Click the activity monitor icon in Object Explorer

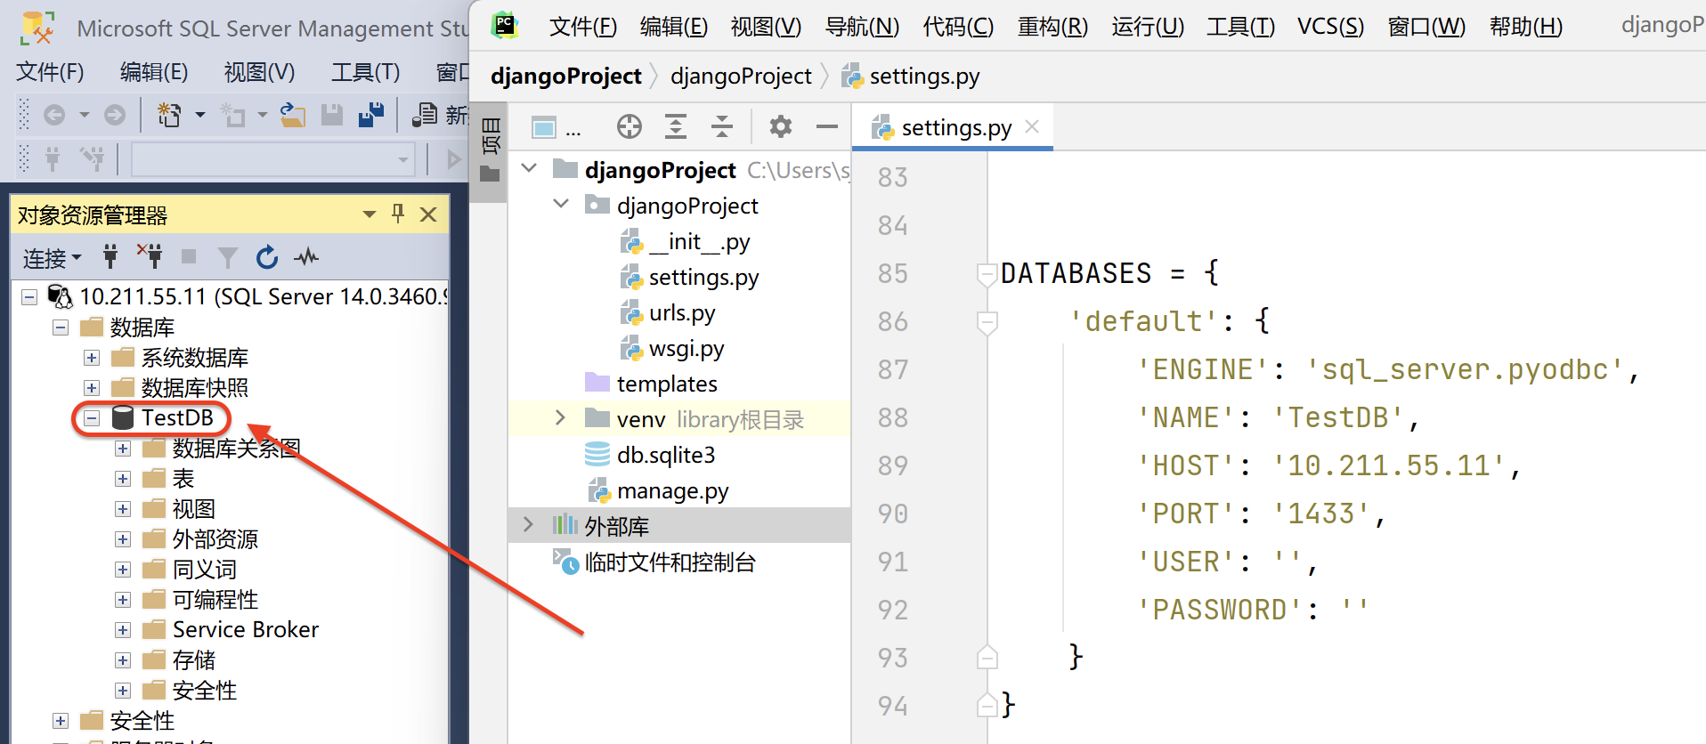(x=307, y=257)
